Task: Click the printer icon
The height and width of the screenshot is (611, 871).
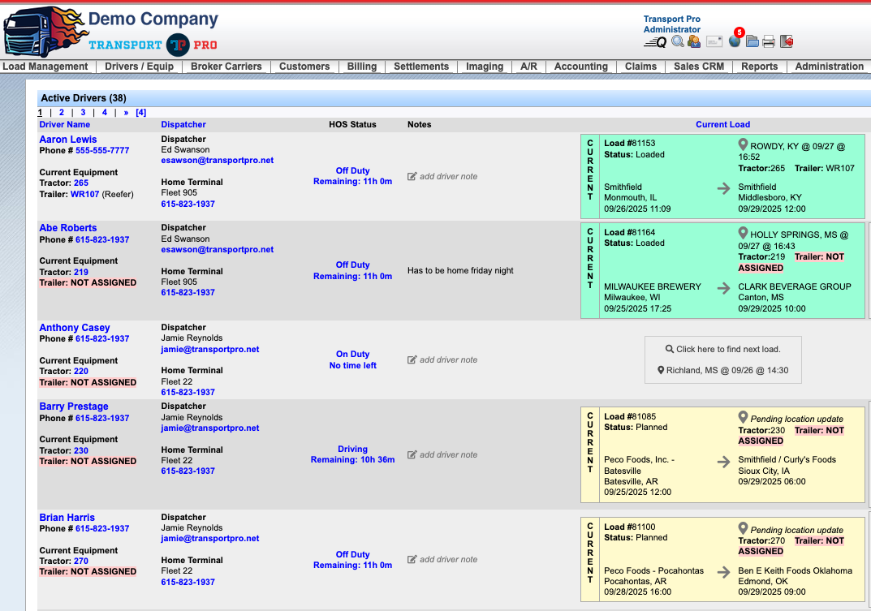Action: pyautogui.click(x=769, y=41)
